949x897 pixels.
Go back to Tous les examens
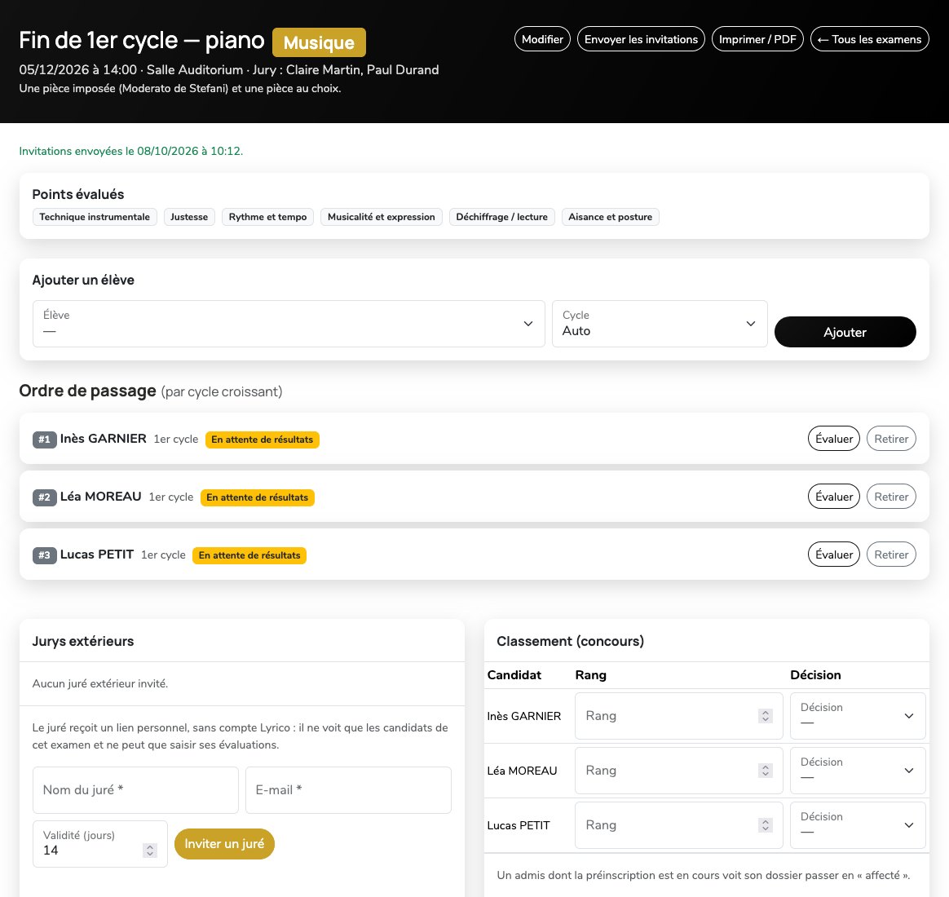coord(869,39)
